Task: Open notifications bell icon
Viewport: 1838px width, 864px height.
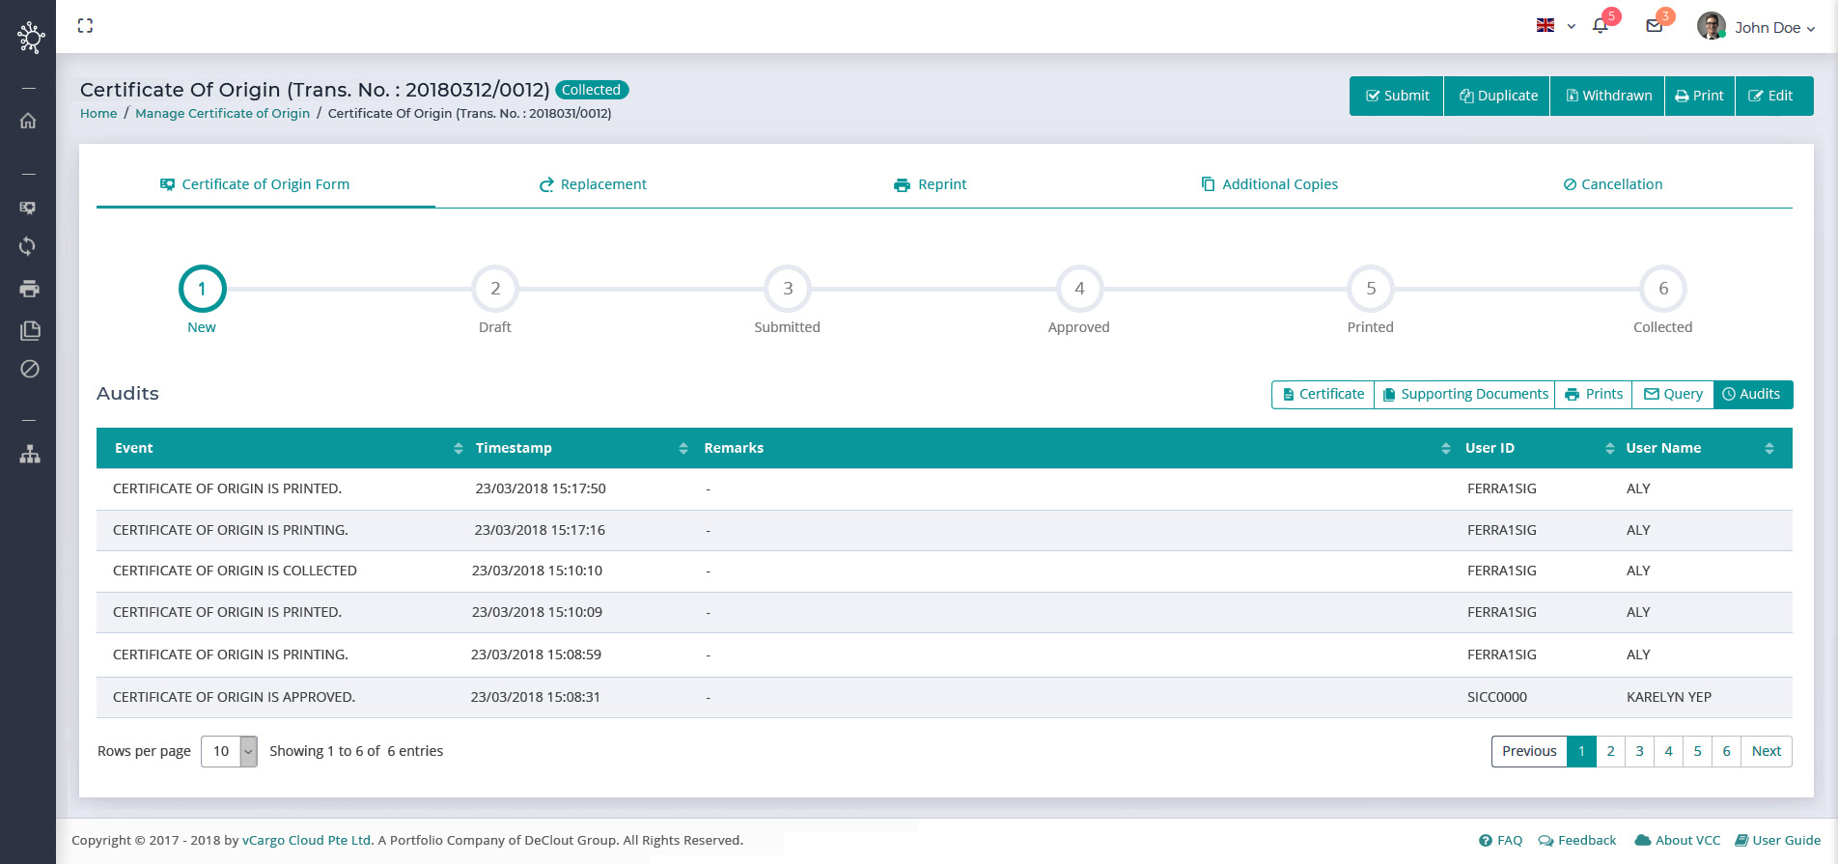Action: click(1600, 26)
